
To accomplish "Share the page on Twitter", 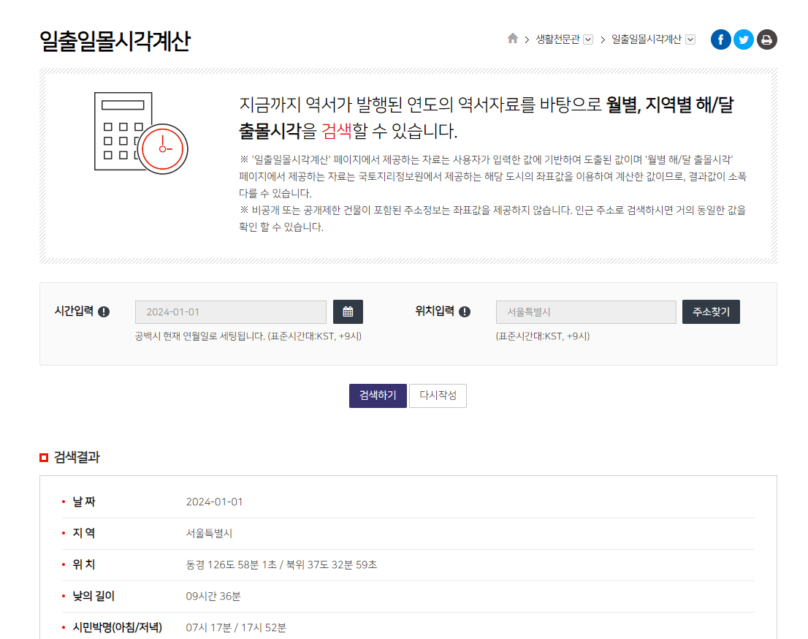I will [x=743, y=39].
